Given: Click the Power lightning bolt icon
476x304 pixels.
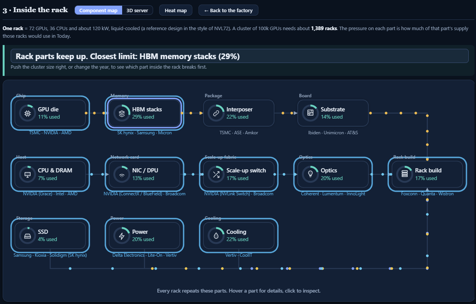Looking at the screenshot, I should (122, 236).
